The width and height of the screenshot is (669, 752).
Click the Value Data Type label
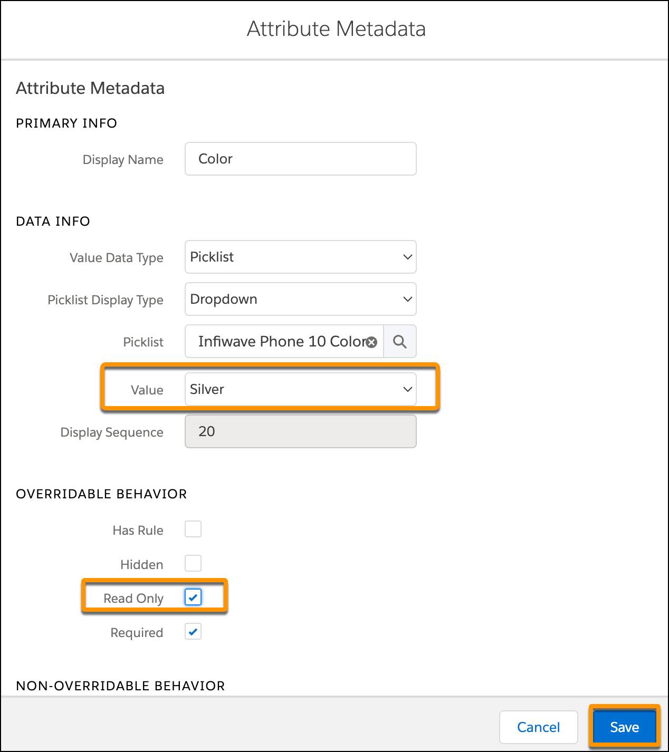(117, 258)
